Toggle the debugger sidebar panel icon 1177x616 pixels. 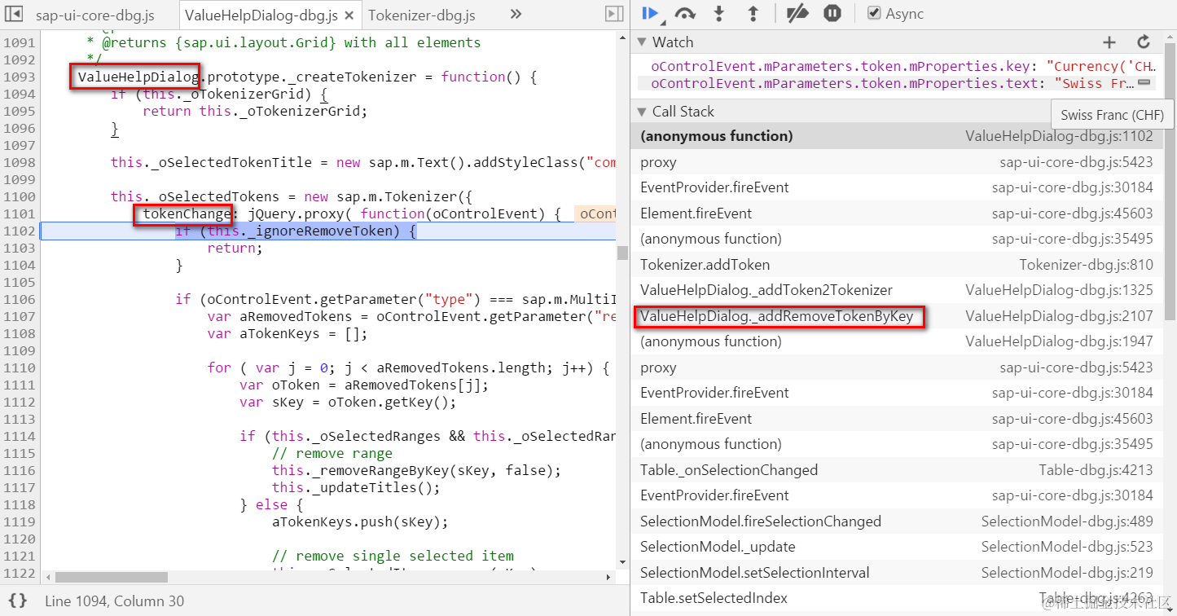point(614,14)
